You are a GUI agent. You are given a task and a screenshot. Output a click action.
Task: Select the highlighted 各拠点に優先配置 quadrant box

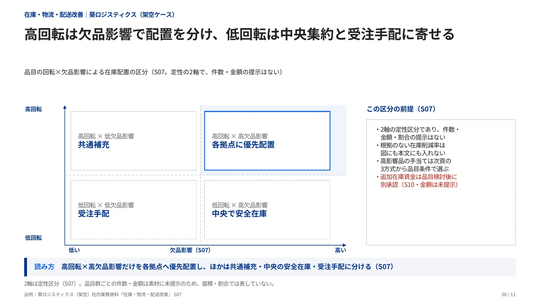pyautogui.click(x=267, y=141)
